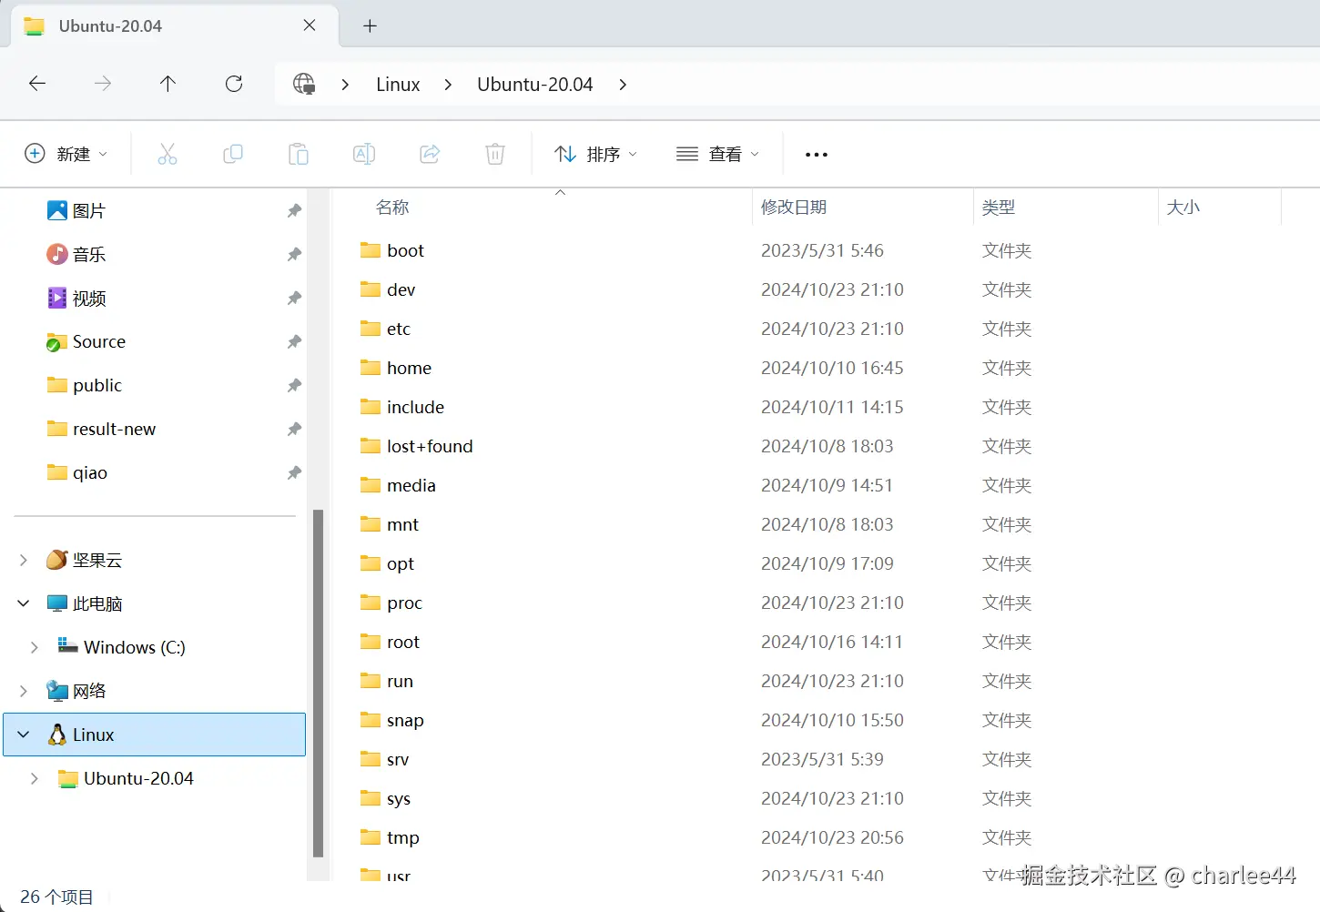This screenshot has width=1320, height=912.
Task: Click the Cut icon in the toolbar
Action: pos(168,154)
